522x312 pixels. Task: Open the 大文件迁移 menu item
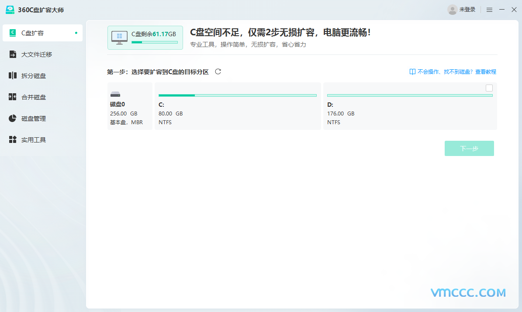pyautogui.click(x=37, y=54)
